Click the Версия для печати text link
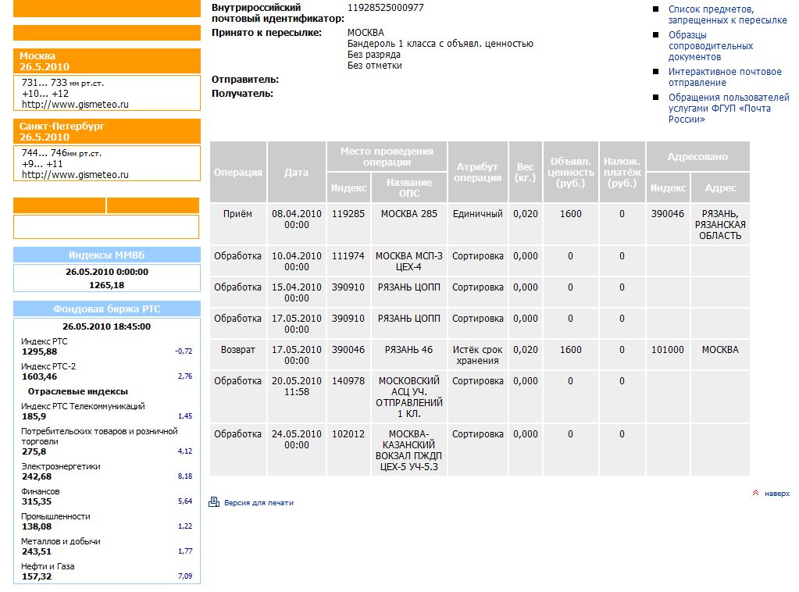 (x=259, y=503)
